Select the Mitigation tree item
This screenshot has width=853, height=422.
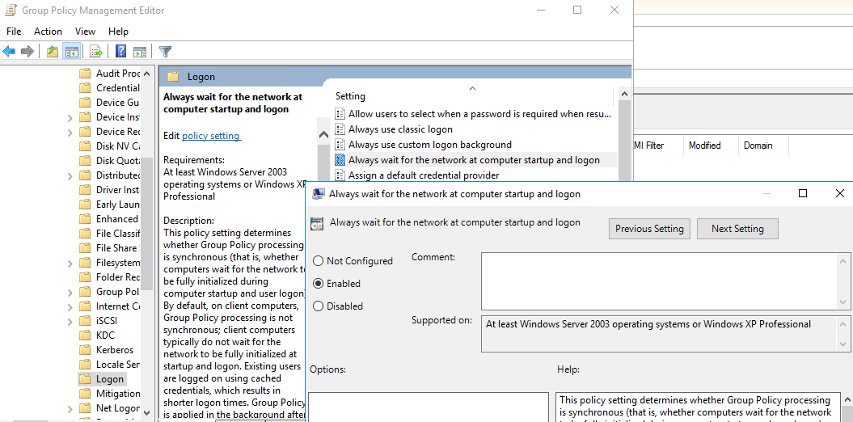(118, 394)
